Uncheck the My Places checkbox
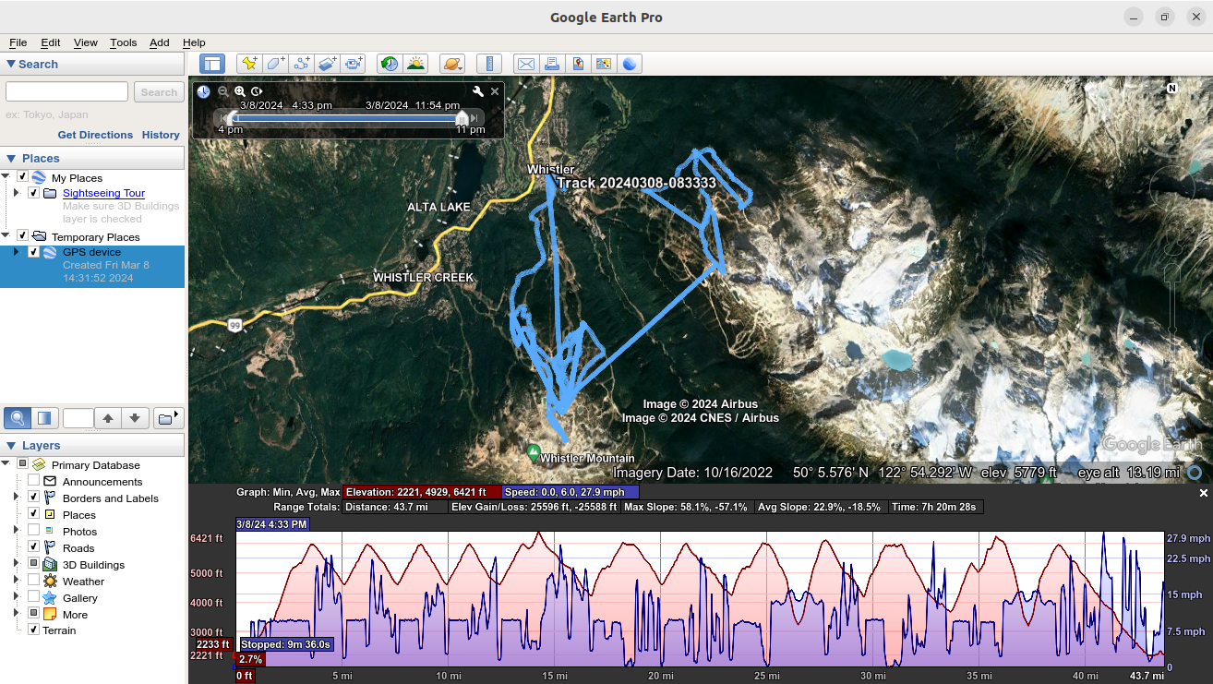This screenshot has width=1213, height=684. pyautogui.click(x=23, y=177)
